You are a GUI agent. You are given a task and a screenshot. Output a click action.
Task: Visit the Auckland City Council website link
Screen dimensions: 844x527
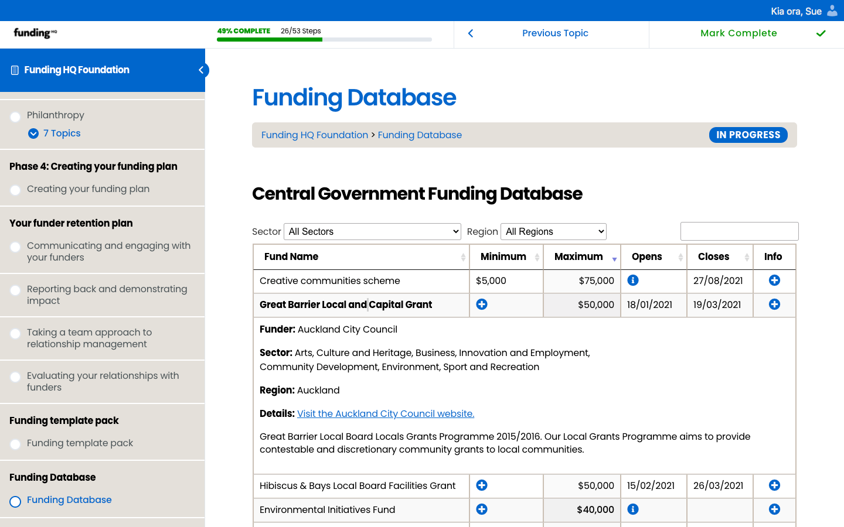tap(385, 413)
